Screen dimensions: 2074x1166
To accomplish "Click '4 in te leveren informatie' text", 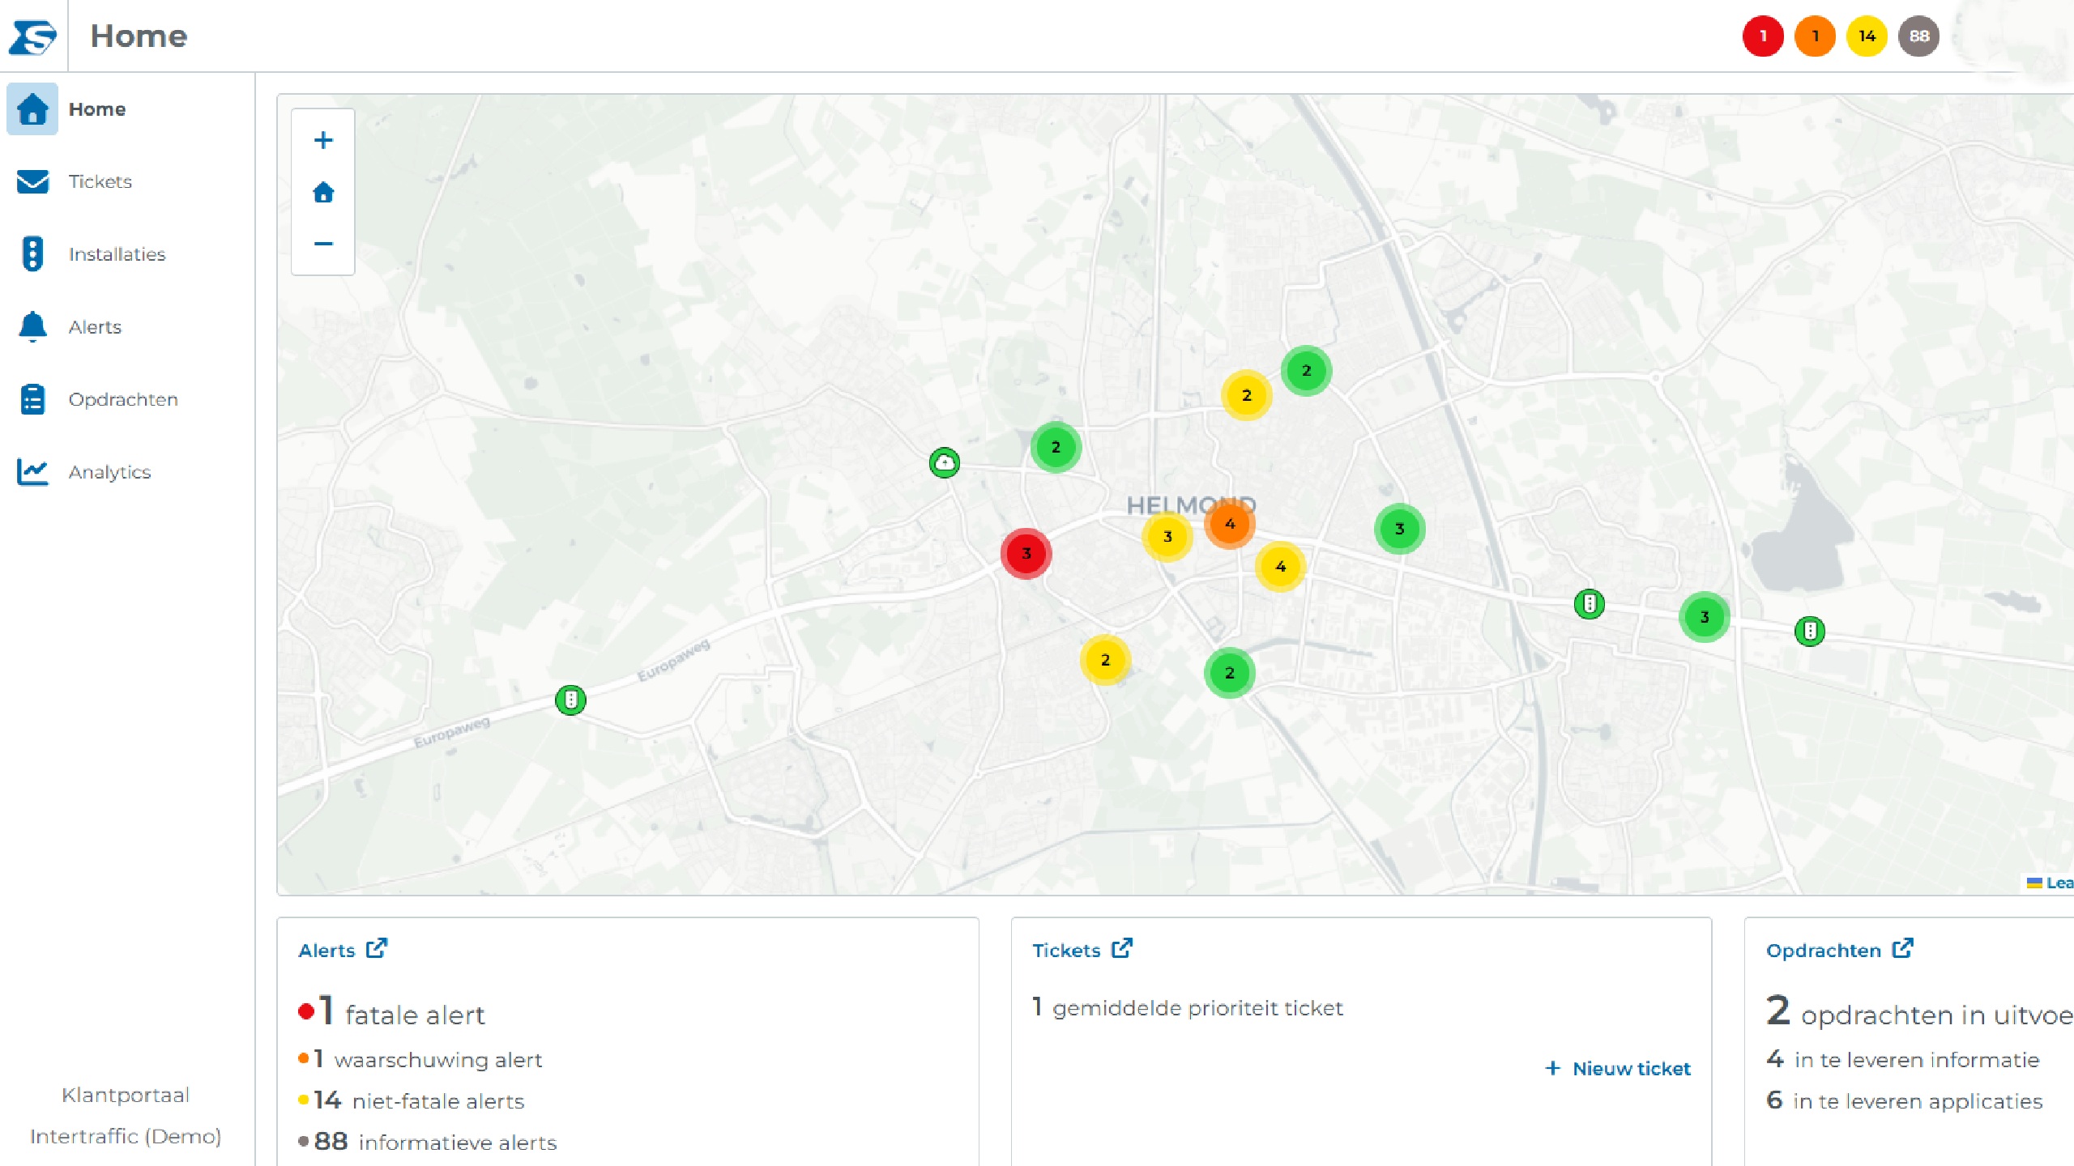I will [1903, 1059].
